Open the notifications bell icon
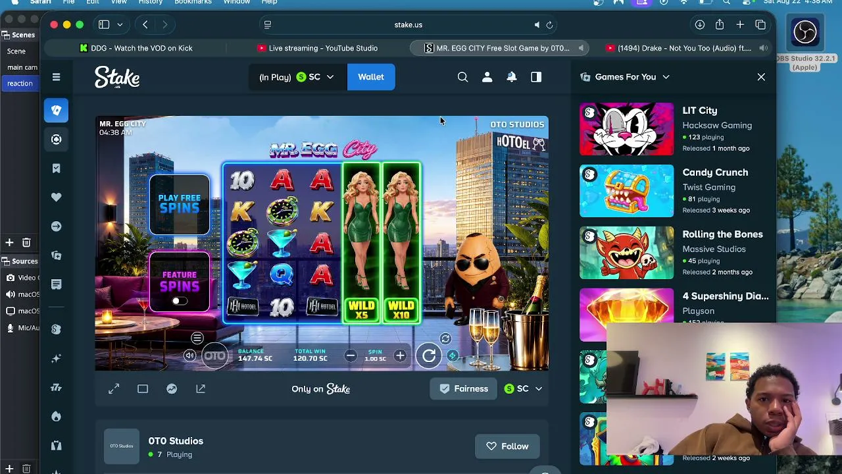The image size is (842, 474). pyautogui.click(x=511, y=77)
